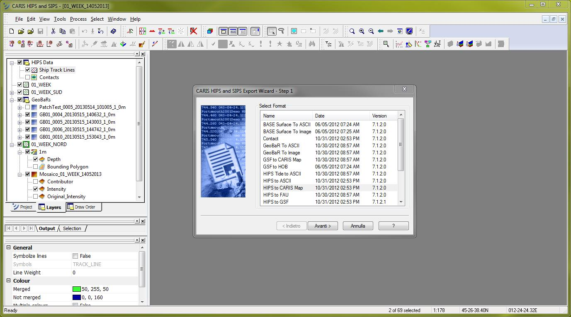This screenshot has width=571, height=317.
Task: Toggle the Depth layer checkbox
Action: coord(36,159)
